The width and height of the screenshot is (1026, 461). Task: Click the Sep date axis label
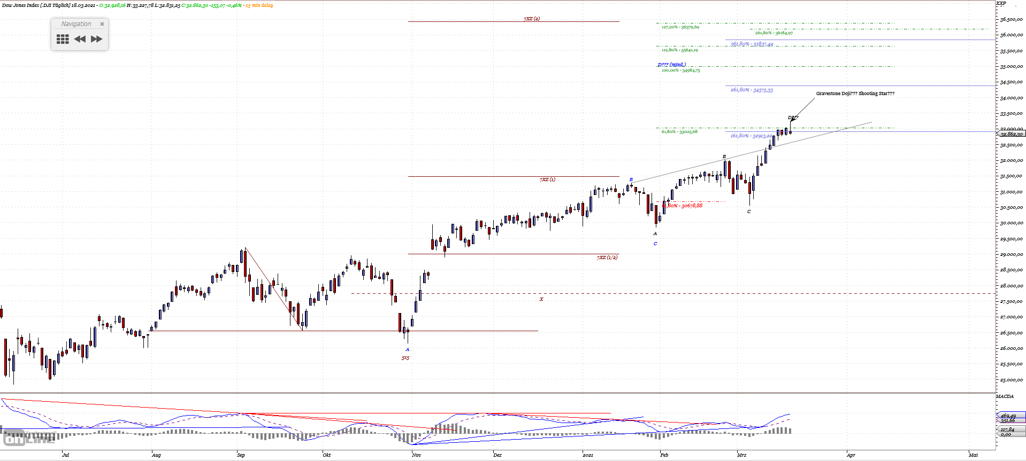[241, 455]
